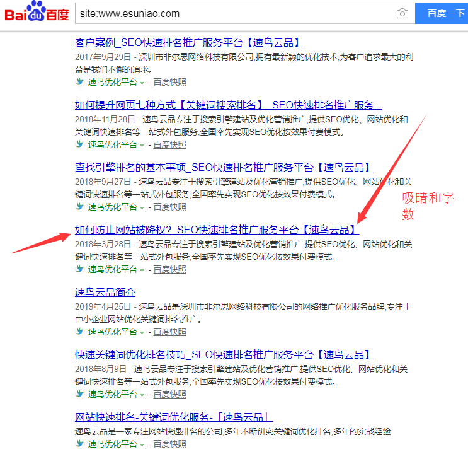Click the date text 2019年4月25日
The image size is (468, 454).
pos(103,306)
